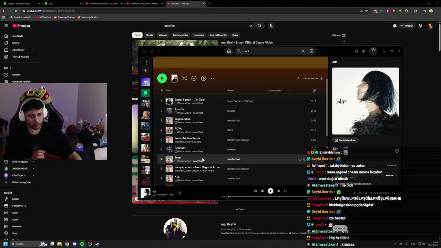Open Spotify three-dot app menu

144,51
